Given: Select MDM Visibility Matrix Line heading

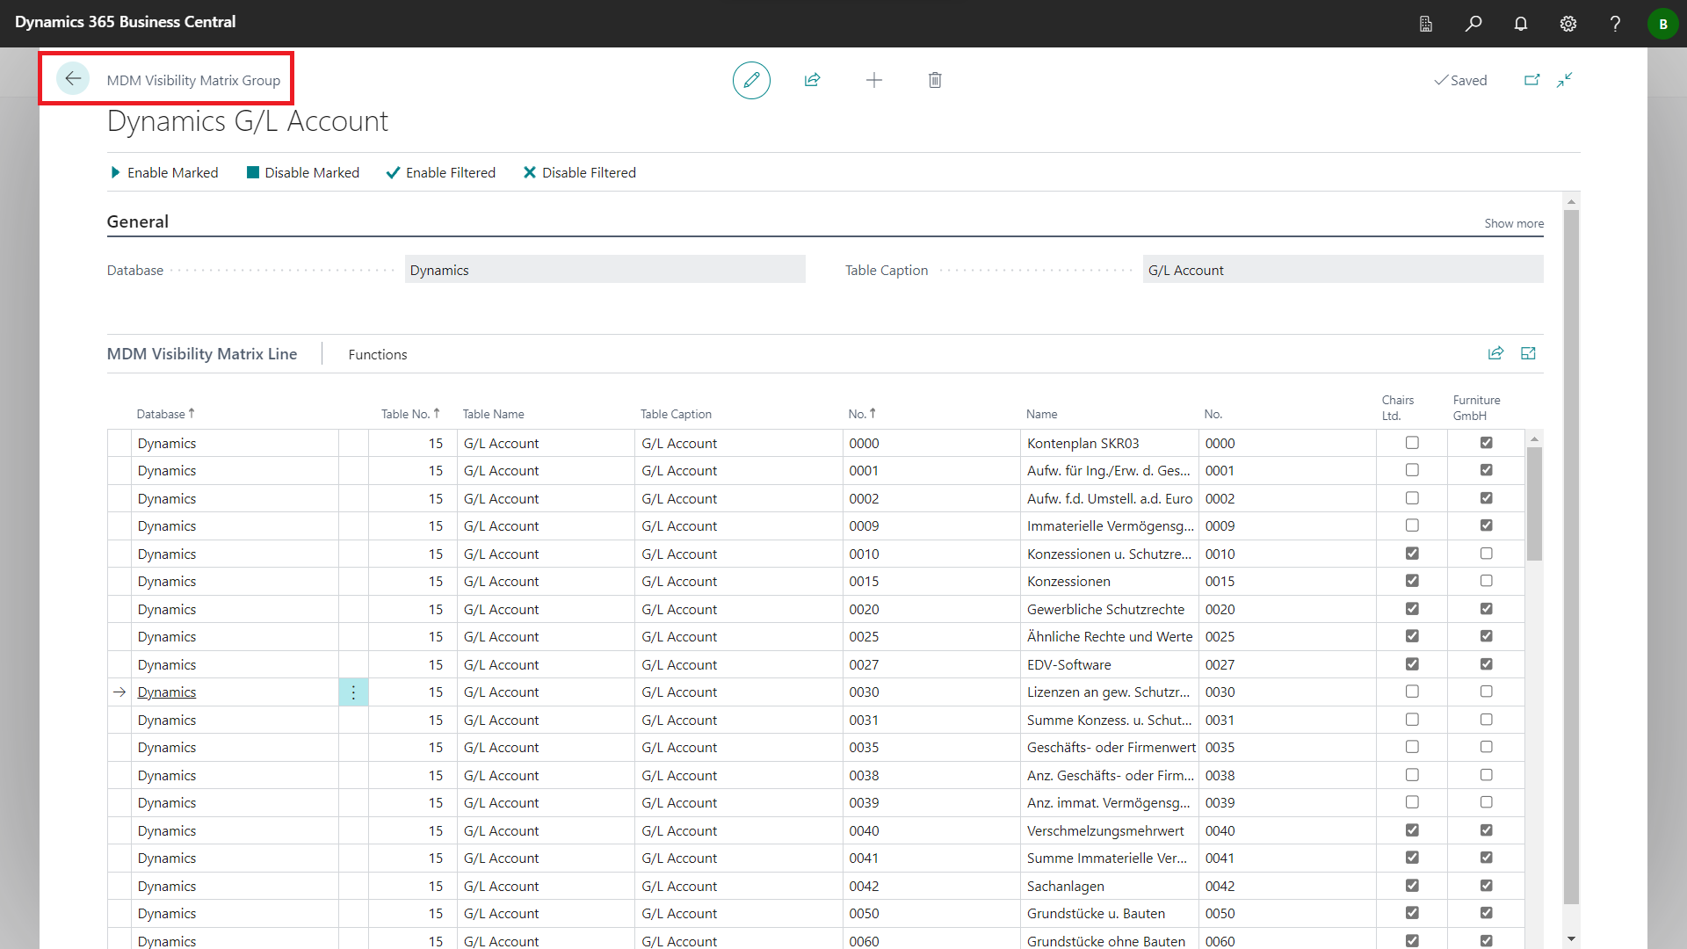Looking at the screenshot, I should pos(202,354).
